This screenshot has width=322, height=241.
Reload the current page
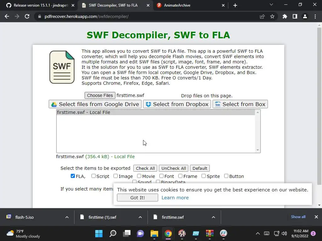[27, 16]
